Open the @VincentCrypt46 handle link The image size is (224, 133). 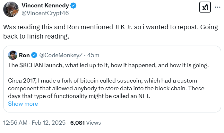[x=44, y=13]
